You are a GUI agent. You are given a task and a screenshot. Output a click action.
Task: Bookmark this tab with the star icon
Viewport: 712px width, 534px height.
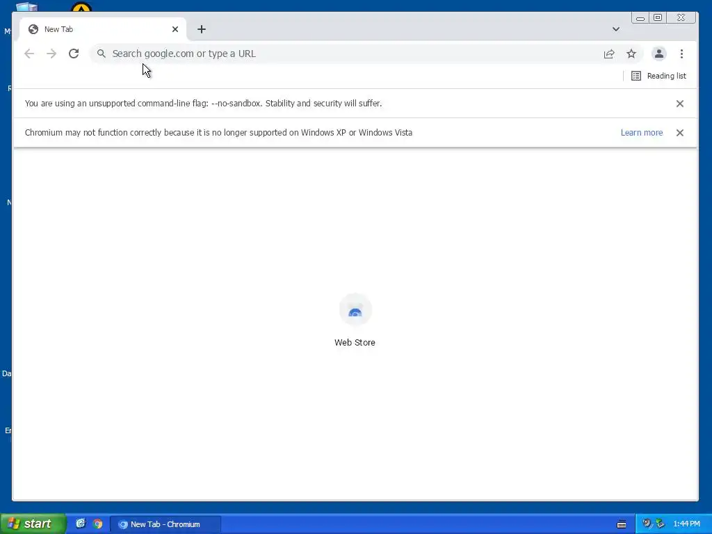coord(631,54)
